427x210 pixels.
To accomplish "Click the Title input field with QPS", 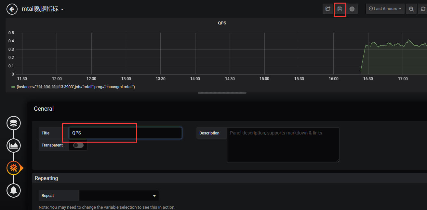I will tap(126, 133).
